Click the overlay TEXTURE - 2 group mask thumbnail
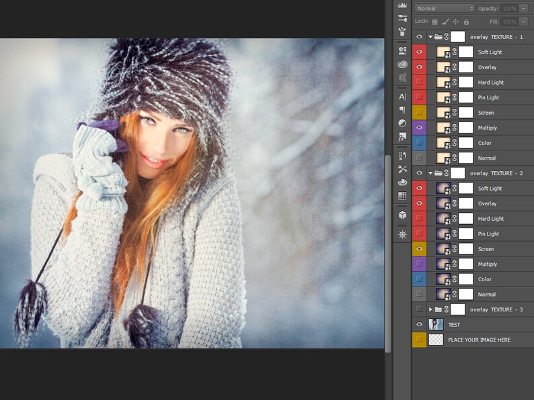This screenshot has width=534, height=400. click(x=458, y=173)
